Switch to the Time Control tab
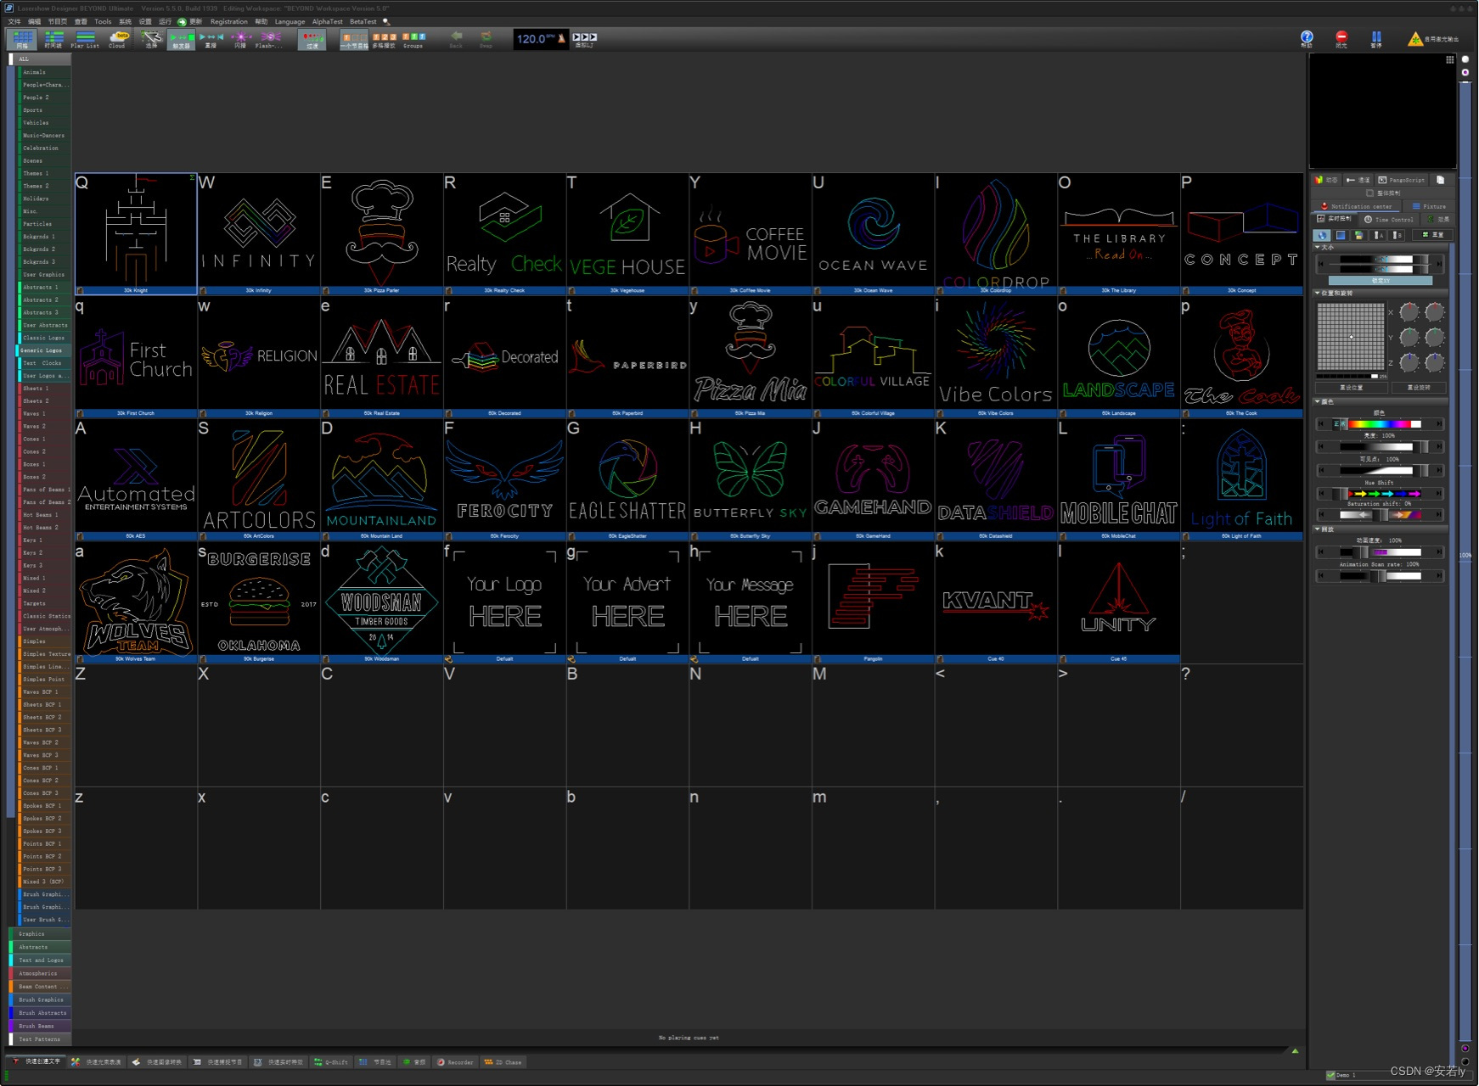Image resolution: width=1479 pixels, height=1086 pixels. [1389, 219]
